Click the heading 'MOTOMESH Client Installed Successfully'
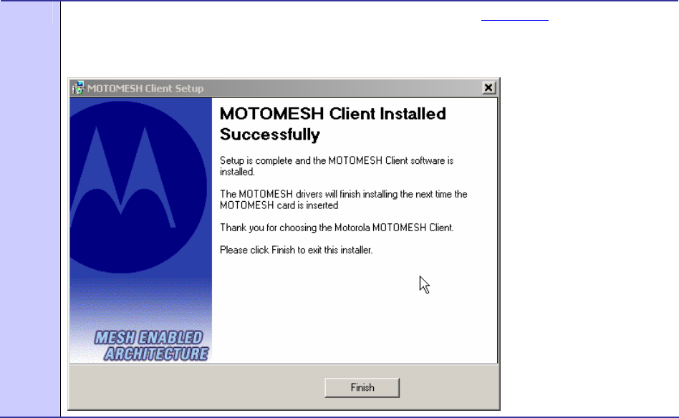This screenshot has width=679, height=418. (x=332, y=124)
